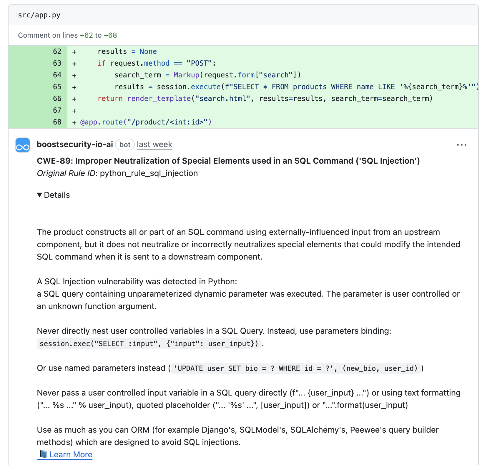Click the "bot" badge label
This screenshot has height=465, width=487.
(x=125, y=145)
